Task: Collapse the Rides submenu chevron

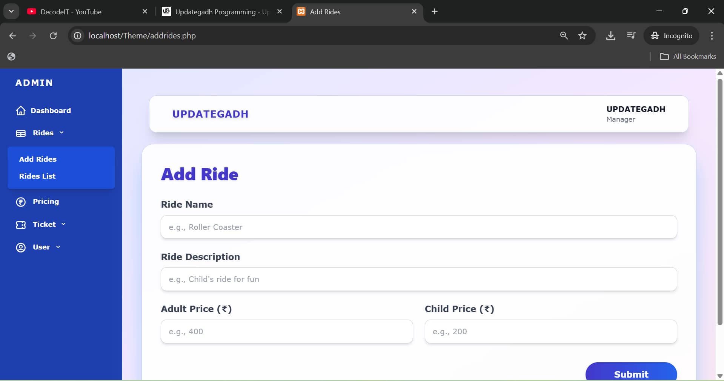Action: tap(61, 133)
